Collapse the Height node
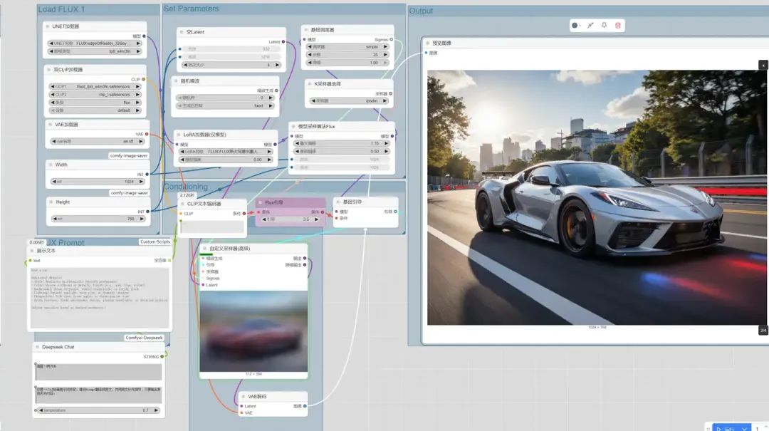The height and width of the screenshot is (431, 769). point(51,202)
